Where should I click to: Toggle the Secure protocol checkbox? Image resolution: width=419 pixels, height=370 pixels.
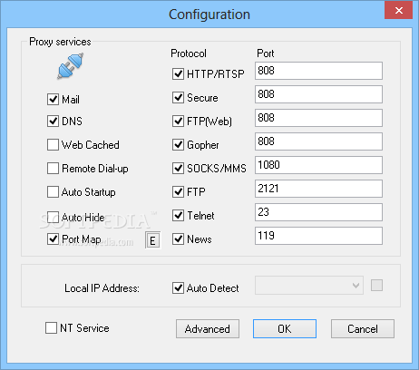[178, 97]
